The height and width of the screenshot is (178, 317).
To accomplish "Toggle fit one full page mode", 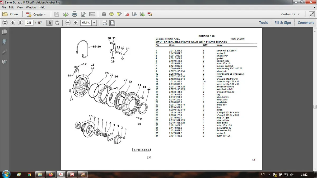I will point(112,23).
